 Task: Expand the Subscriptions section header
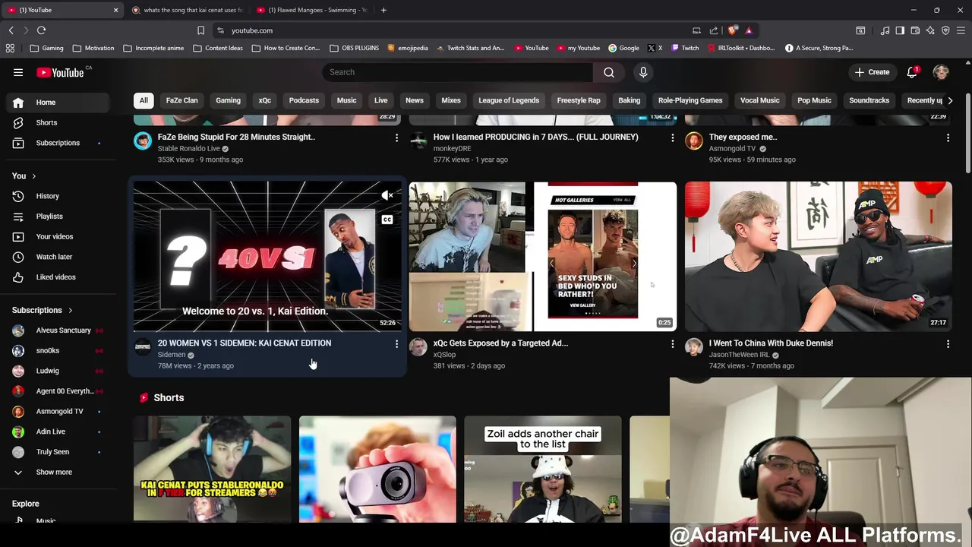click(42, 310)
